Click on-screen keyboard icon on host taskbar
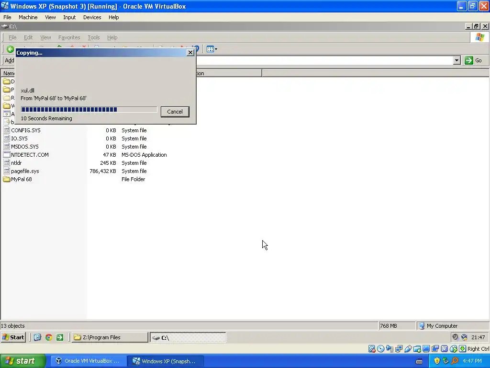 pyautogui.click(x=419, y=361)
